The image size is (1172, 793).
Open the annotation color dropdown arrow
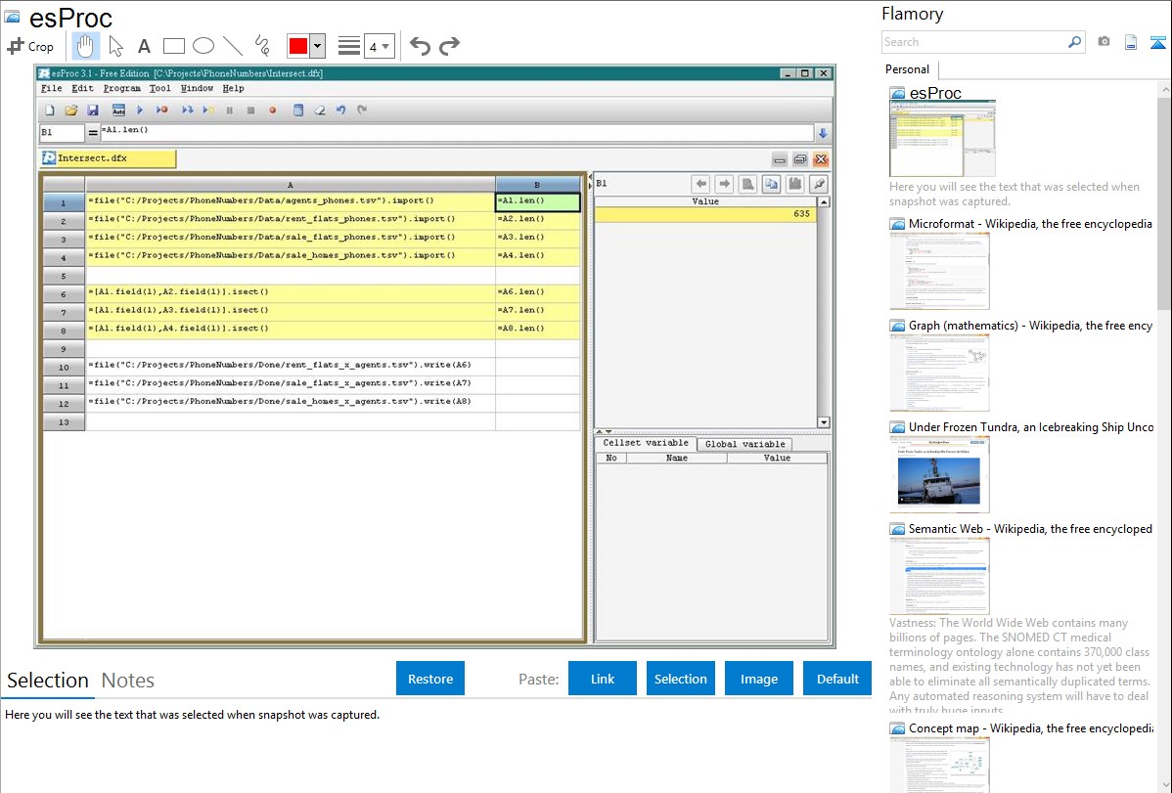(x=318, y=46)
